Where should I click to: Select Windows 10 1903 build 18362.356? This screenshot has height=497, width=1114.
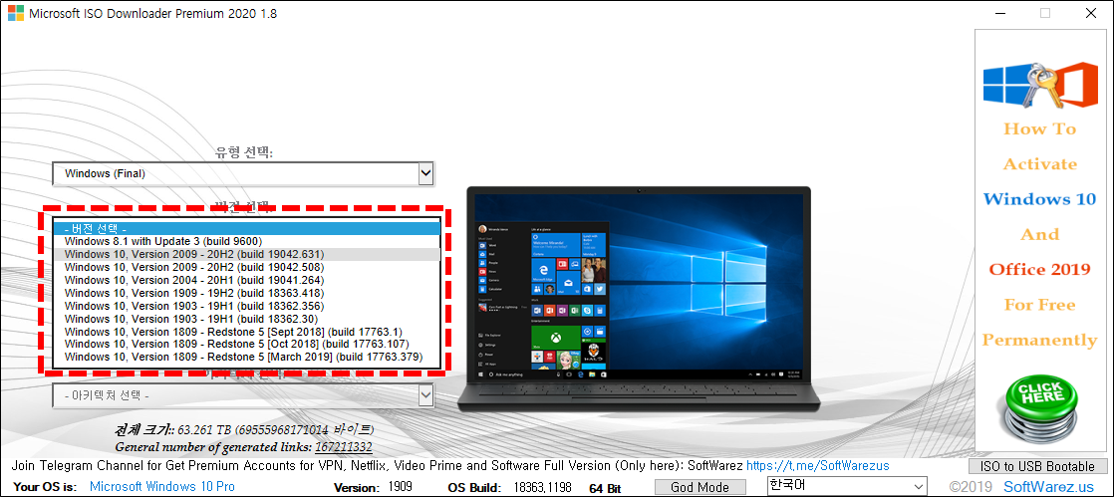pyautogui.click(x=246, y=306)
